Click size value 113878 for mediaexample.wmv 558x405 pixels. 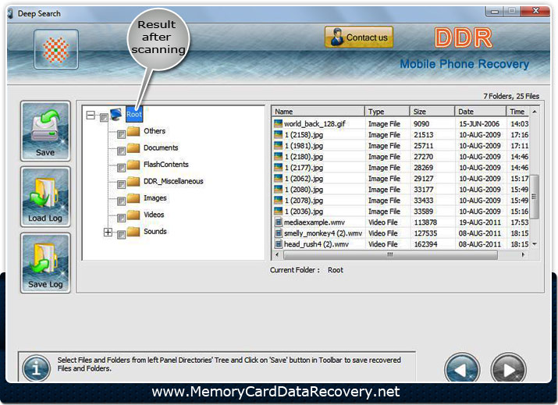click(x=425, y=222)
